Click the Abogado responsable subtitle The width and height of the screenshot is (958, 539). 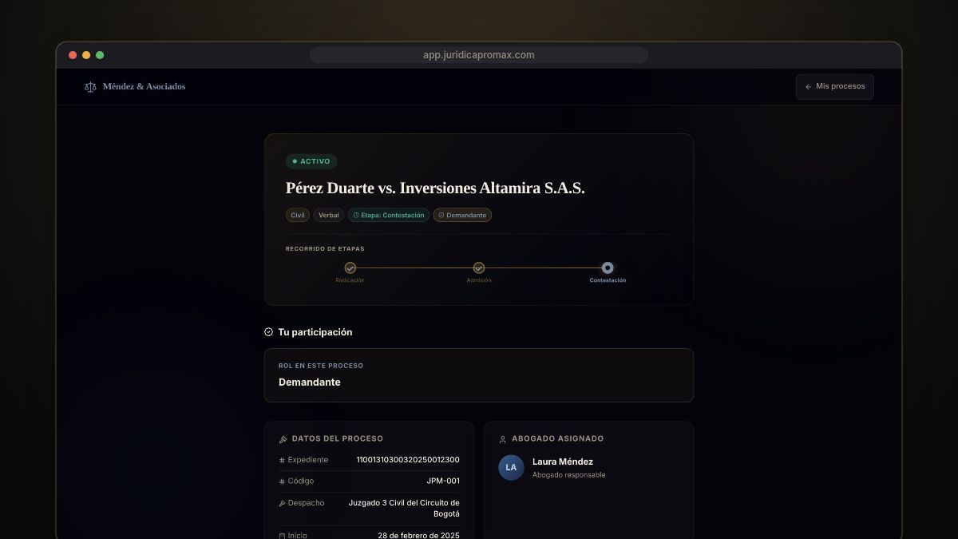pyautogui.click(x=569, y=475)
